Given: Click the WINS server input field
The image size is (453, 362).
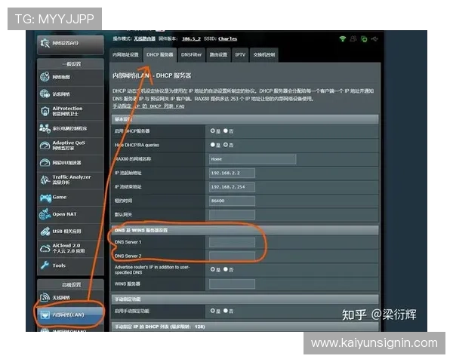Looking at the screenshot, I should 232,284.
